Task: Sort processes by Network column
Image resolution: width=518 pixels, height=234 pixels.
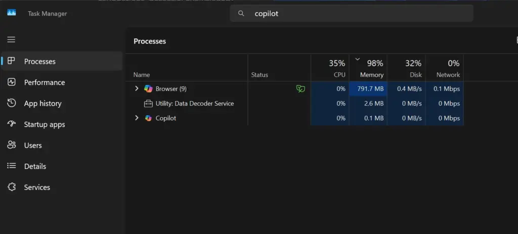Action: click(444, 68)
